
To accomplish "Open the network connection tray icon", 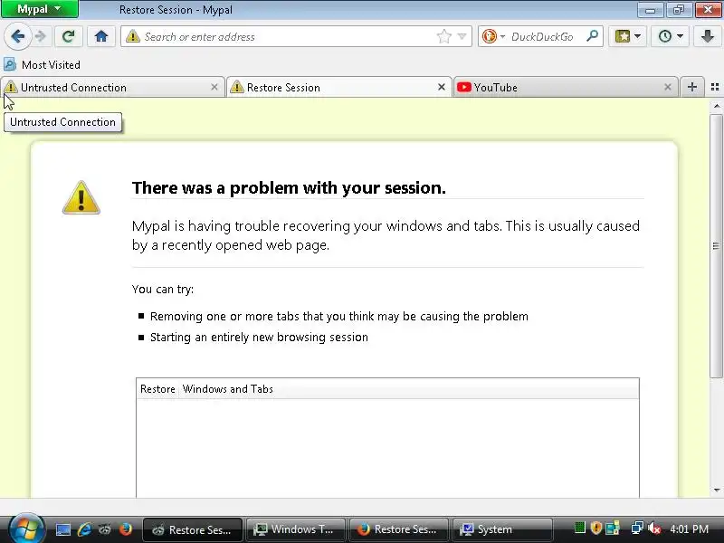I will (637, 528).
